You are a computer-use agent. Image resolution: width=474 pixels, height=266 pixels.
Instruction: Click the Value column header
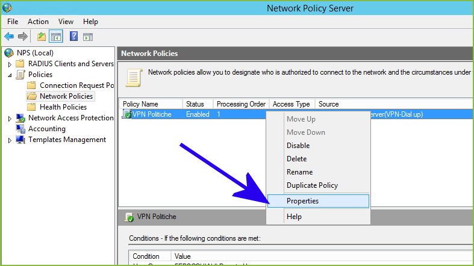[x=182, y=256]
